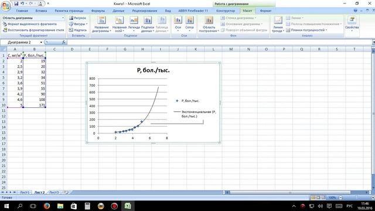Open the Axes (Оси) options
Screen dimensions: 375x211
point(178,25)
